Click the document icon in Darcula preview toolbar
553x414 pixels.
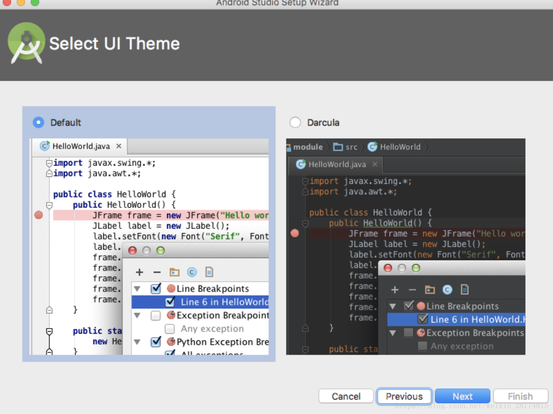[465, 290]
